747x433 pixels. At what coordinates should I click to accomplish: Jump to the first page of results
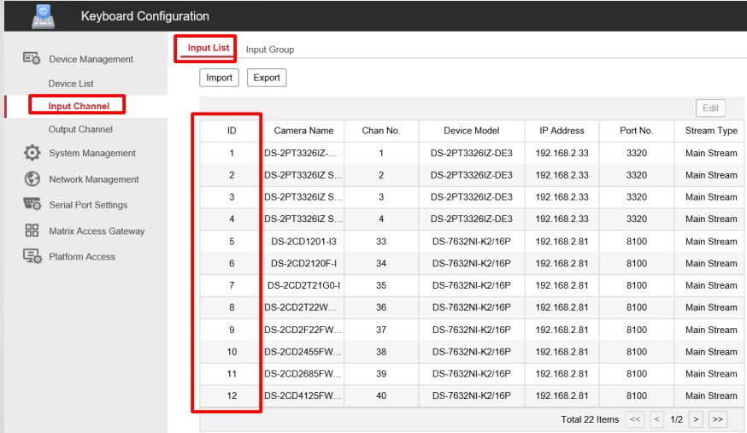pyautogui.click(x=635, y=419)
